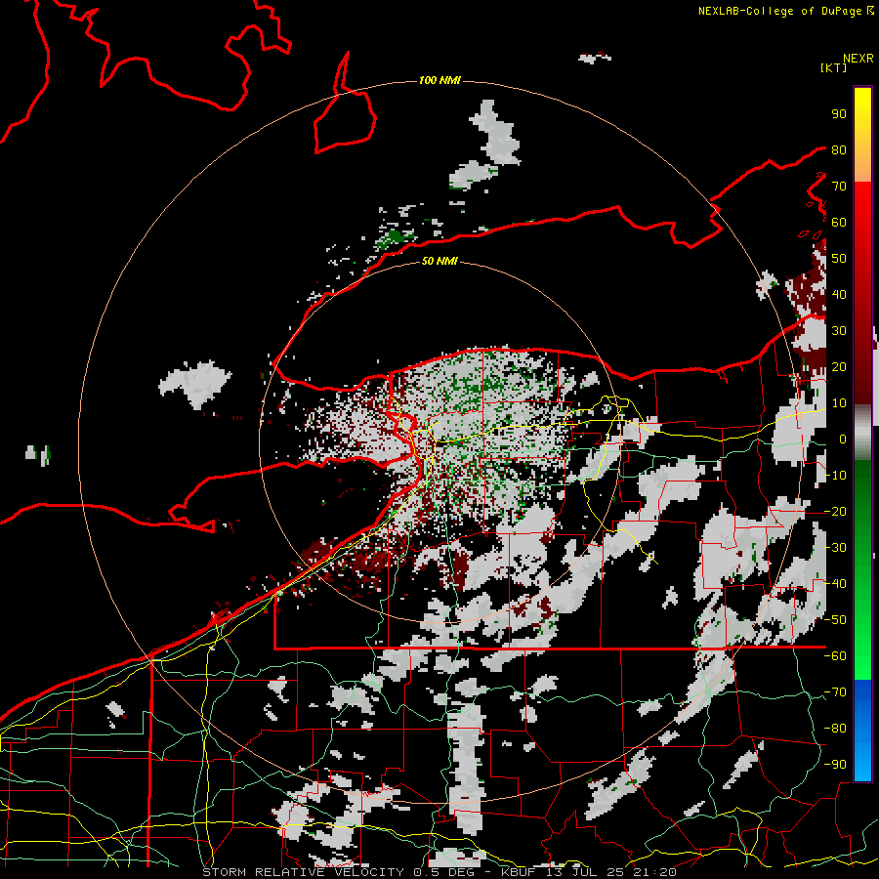Click the [KT] units label
The width and height of the screenshot is (879, 879).
pos(834,67)
